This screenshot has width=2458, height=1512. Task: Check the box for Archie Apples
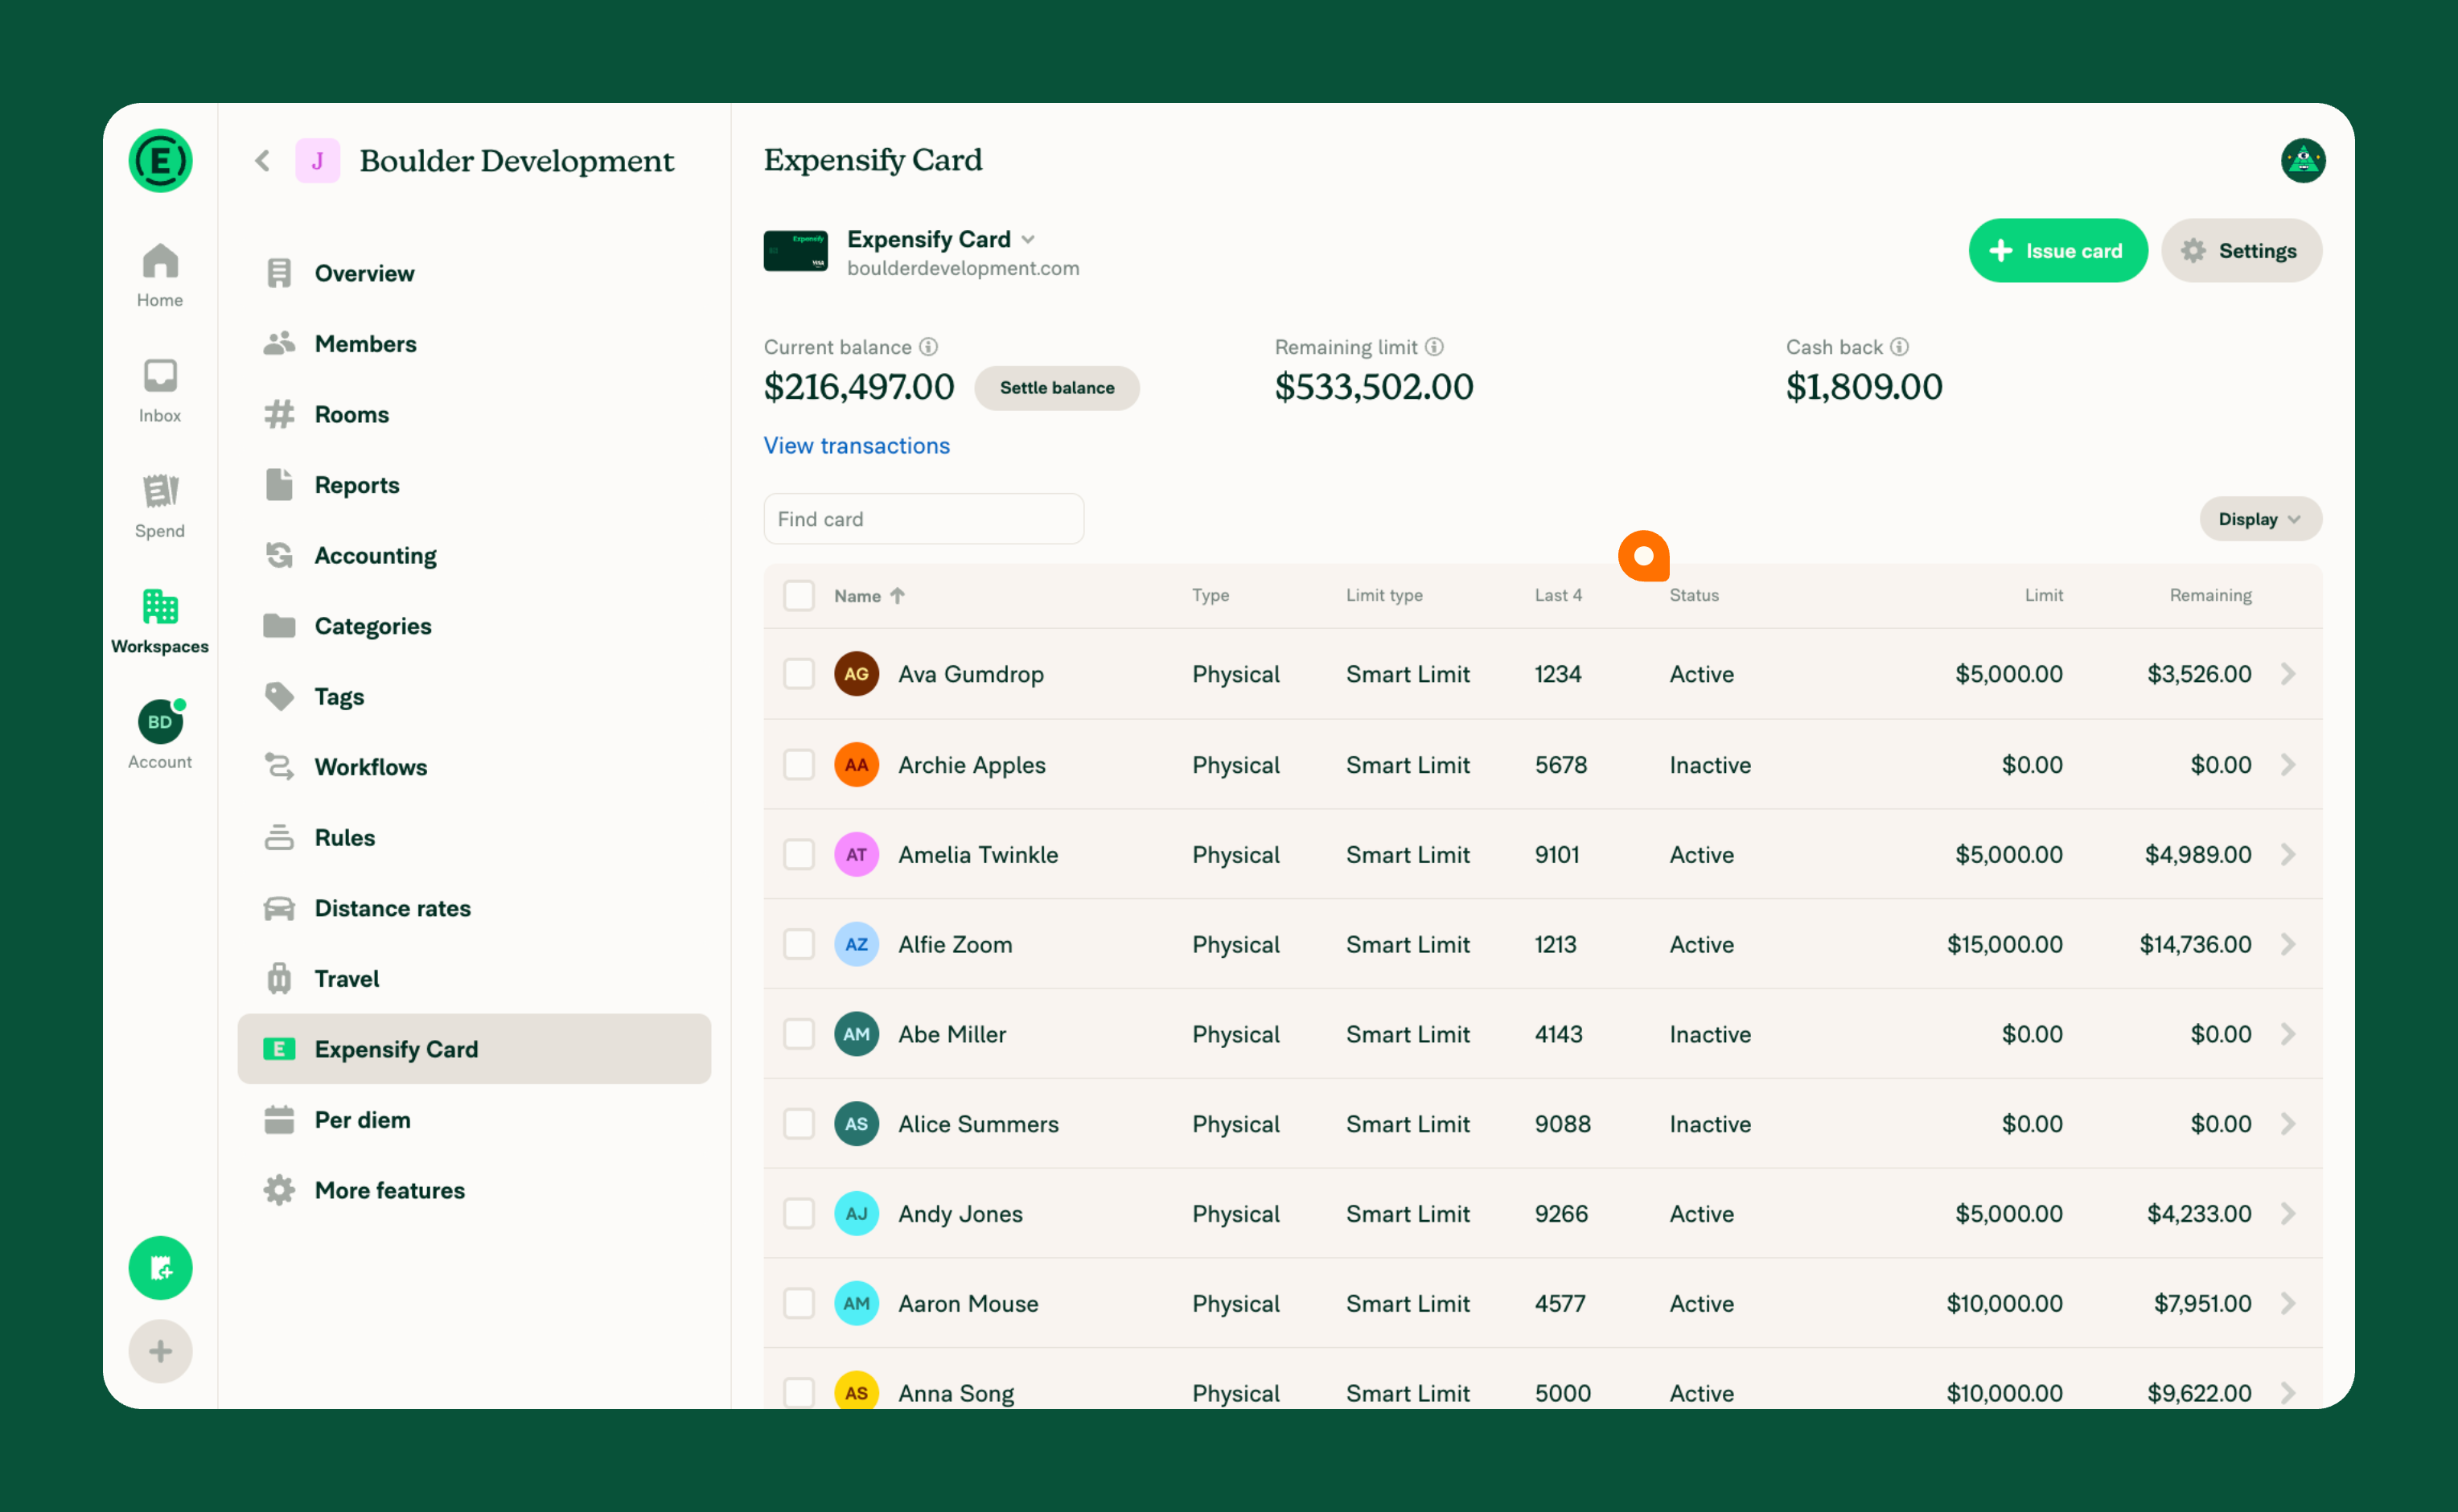pyautogui.click(x=798, y=765)
